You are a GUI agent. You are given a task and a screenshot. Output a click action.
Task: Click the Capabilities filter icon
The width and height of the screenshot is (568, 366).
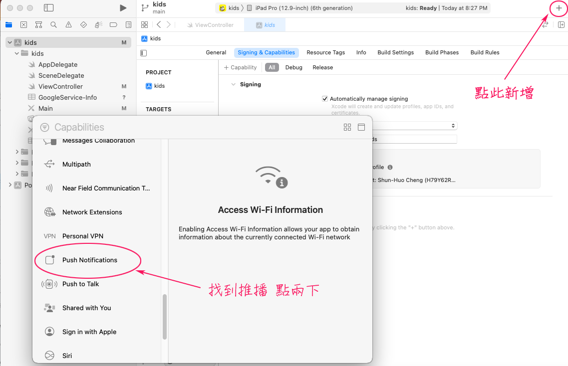[x=44, y=127]
